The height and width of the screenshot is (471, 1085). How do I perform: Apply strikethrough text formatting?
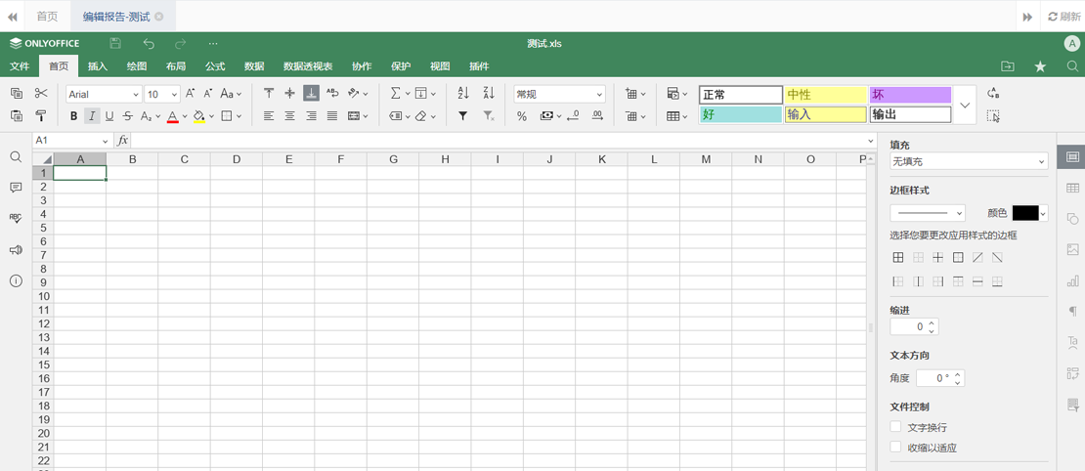(x=127, y=116)
